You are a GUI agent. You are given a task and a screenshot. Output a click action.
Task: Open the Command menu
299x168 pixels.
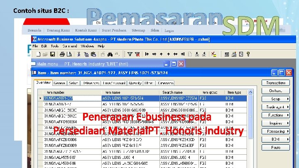pyautogui.click(x=70, y=46)
